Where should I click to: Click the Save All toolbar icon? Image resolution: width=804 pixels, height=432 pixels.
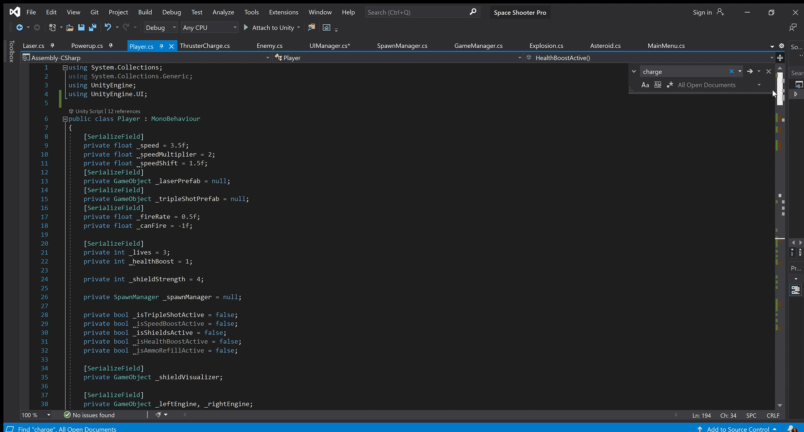93,28
